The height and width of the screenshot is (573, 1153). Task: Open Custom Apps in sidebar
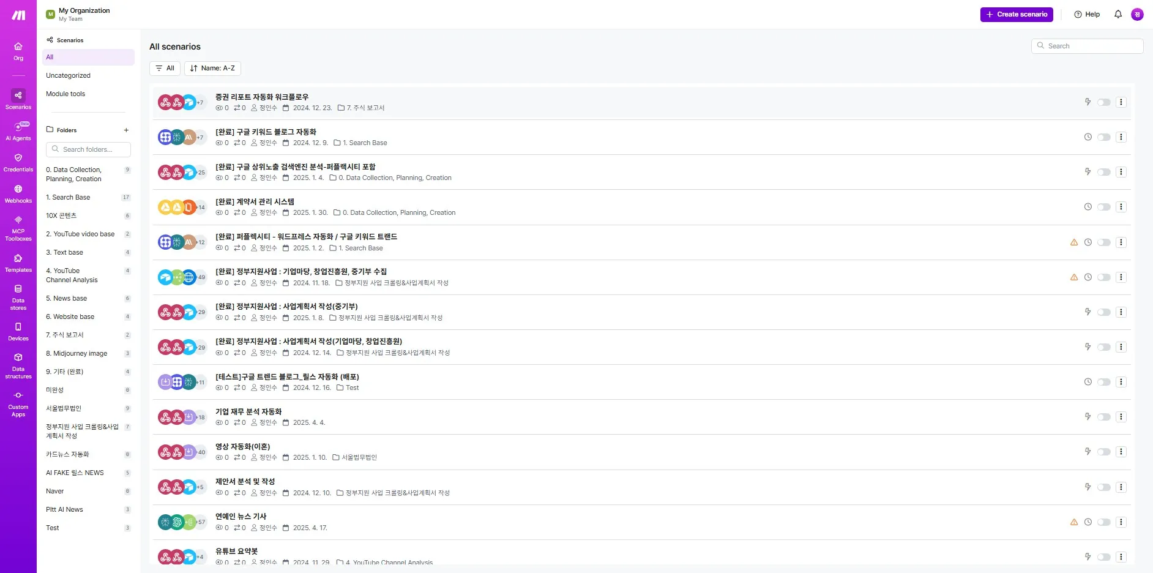click(18, 404)
